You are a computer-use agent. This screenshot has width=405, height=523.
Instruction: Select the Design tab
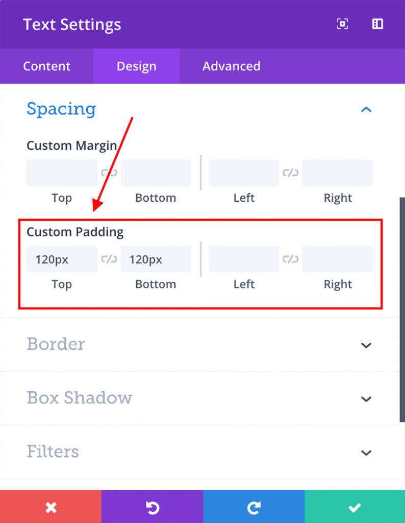136,66
